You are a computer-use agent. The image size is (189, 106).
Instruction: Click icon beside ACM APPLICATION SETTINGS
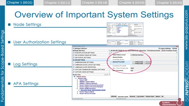74,53
